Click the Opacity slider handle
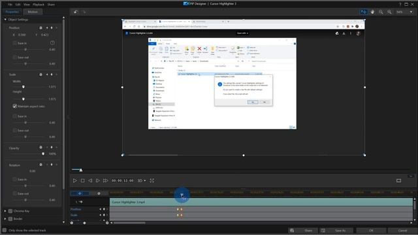Screen dimensions: 418x235 tap(43, 154)
